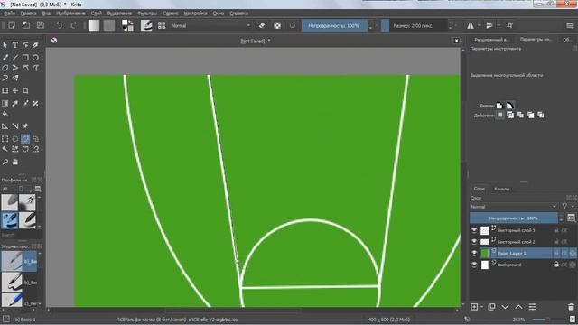Select the Elliptical Selection tool
Image resolution: width=578 pixels, height=325 pixels.
(15, 139)
